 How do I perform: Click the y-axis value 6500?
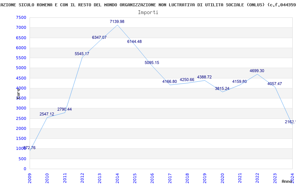(x=21, y=38)
